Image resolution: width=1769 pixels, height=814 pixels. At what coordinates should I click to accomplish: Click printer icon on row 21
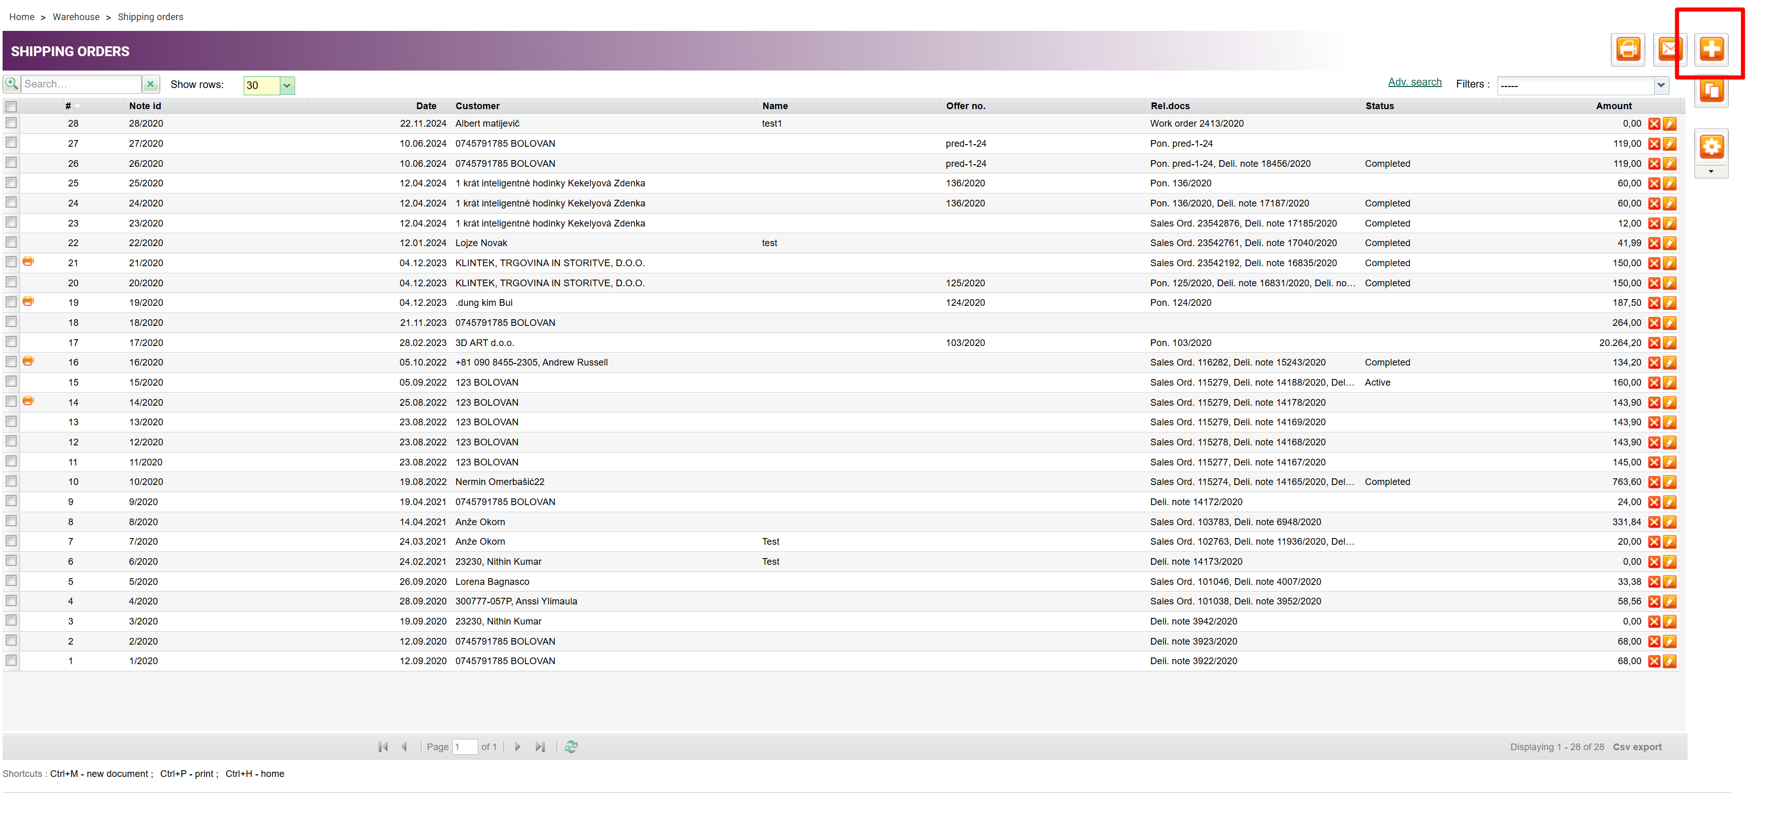point(28,262)
